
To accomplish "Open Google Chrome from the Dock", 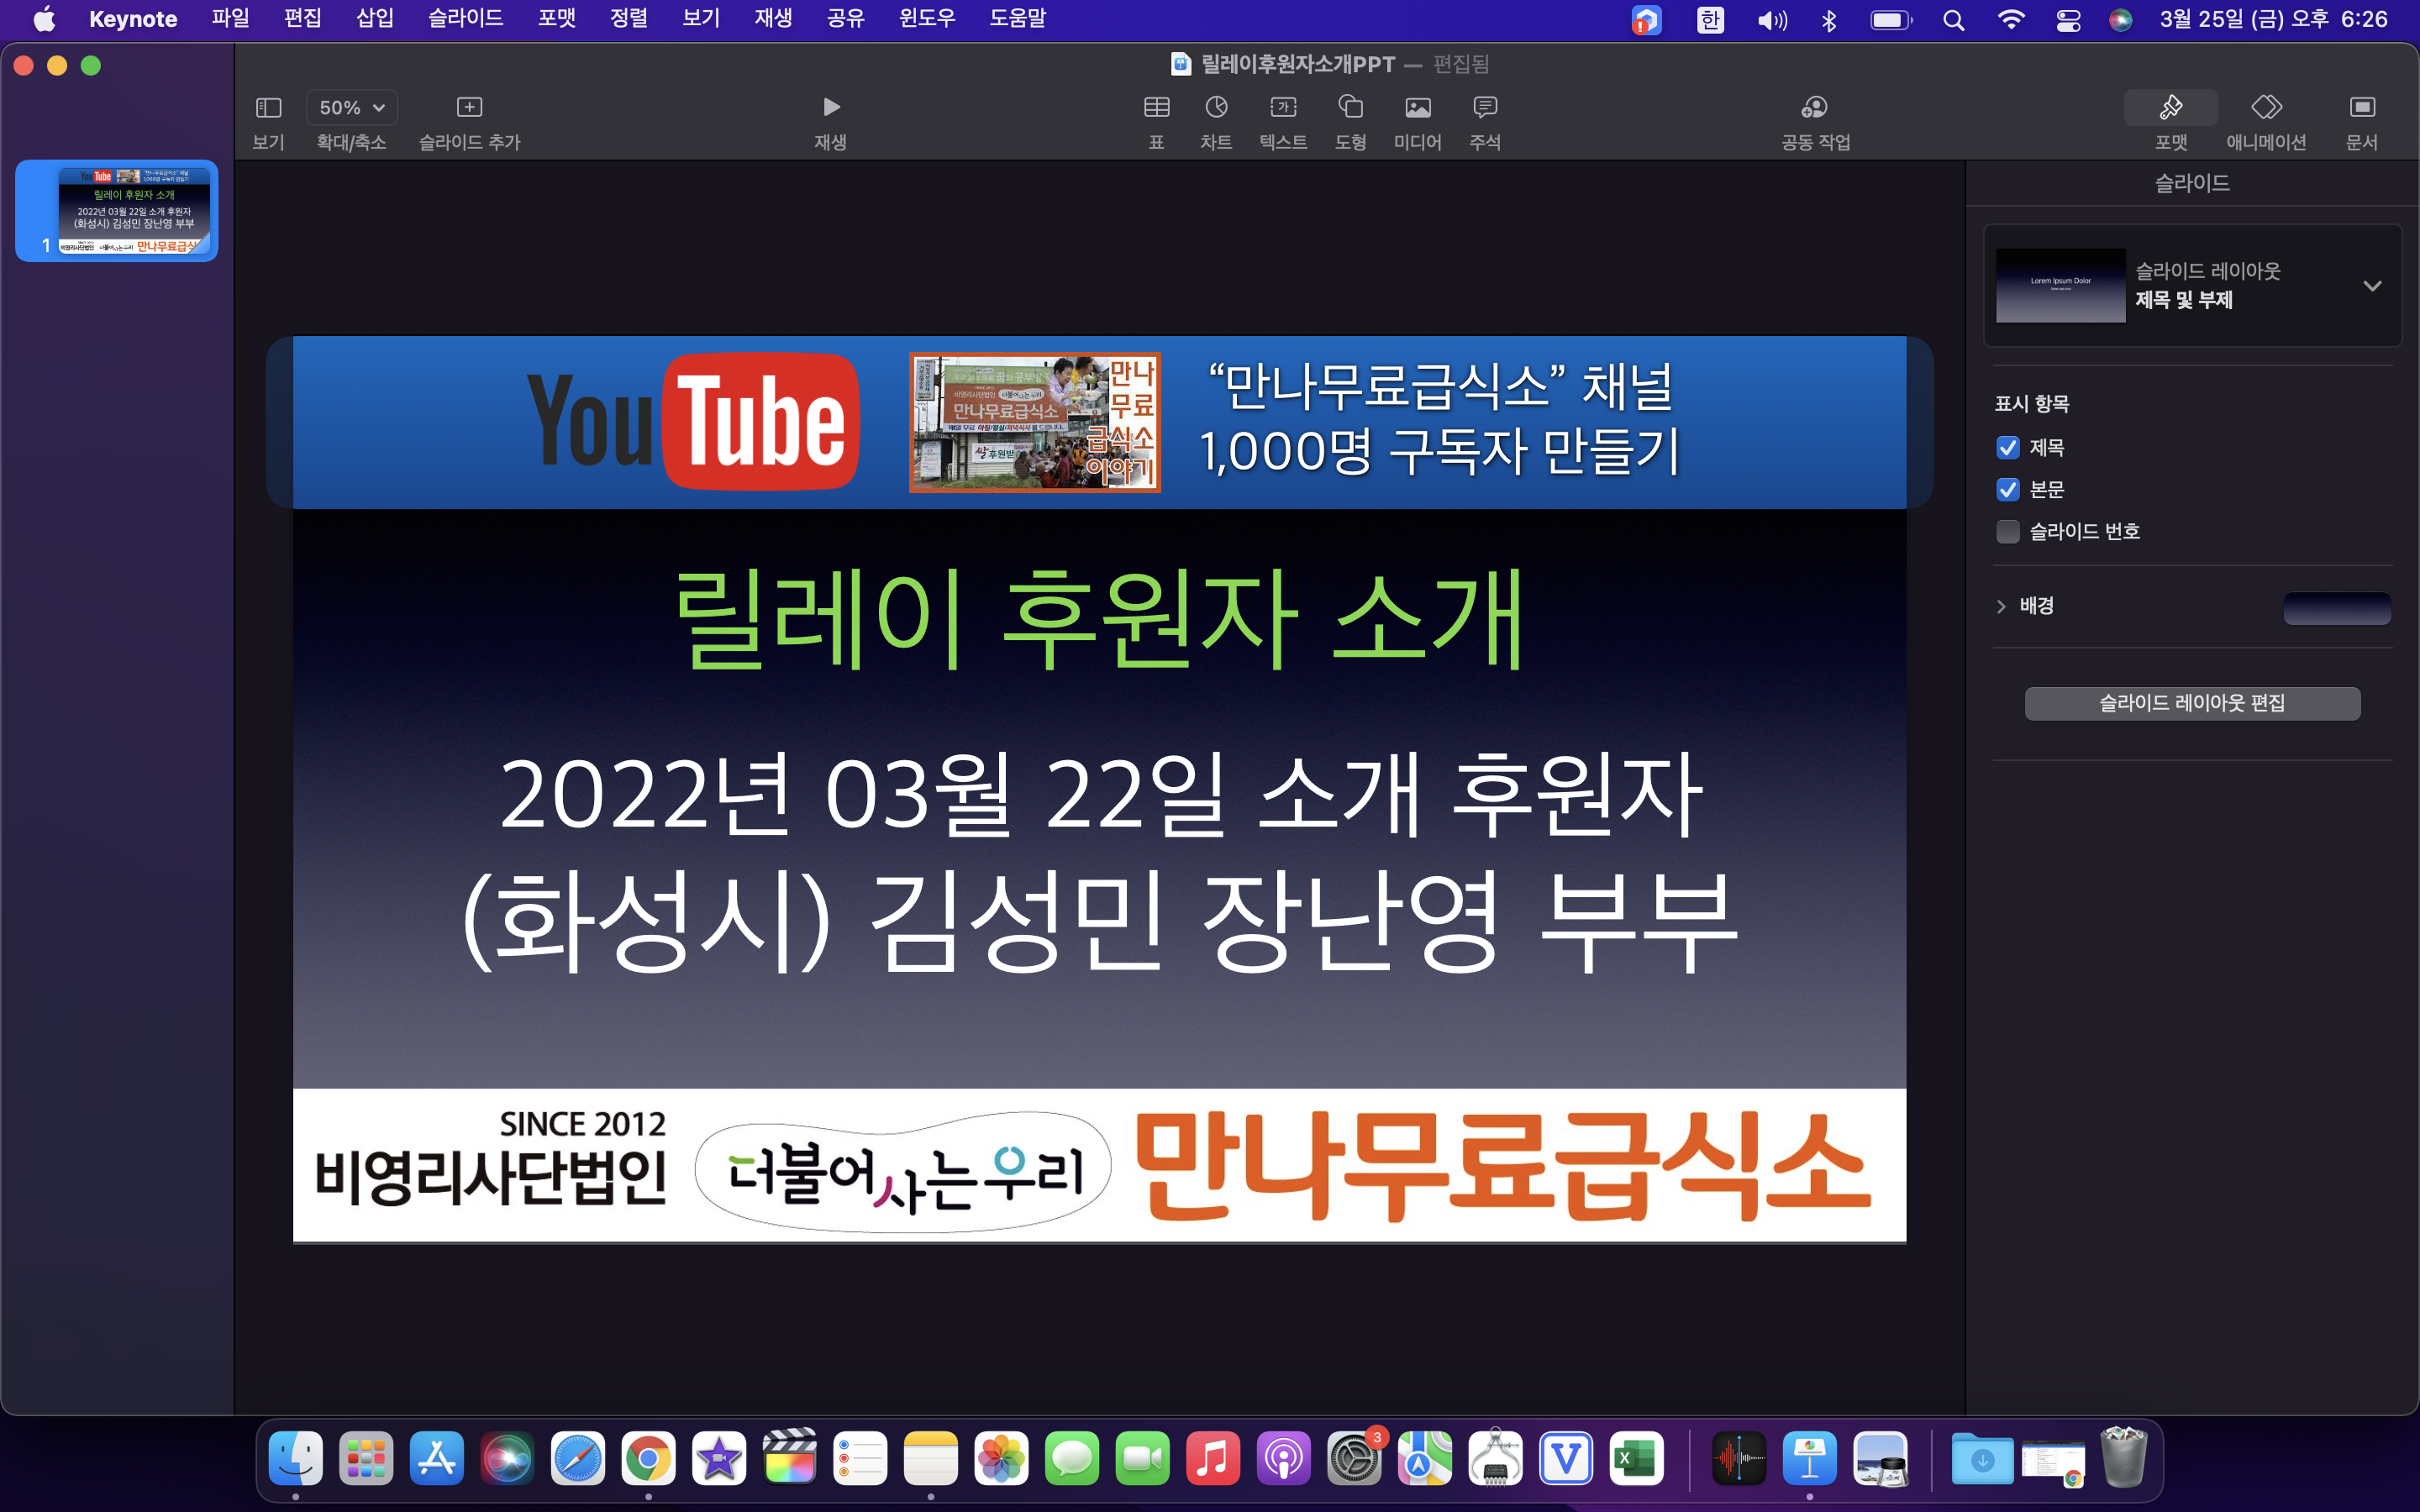I will (648, 1459).
